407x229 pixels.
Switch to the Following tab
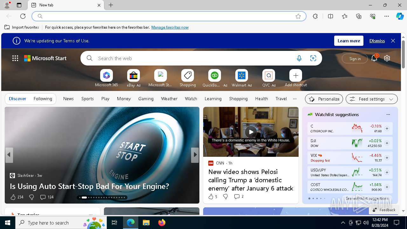pos(43,99)
